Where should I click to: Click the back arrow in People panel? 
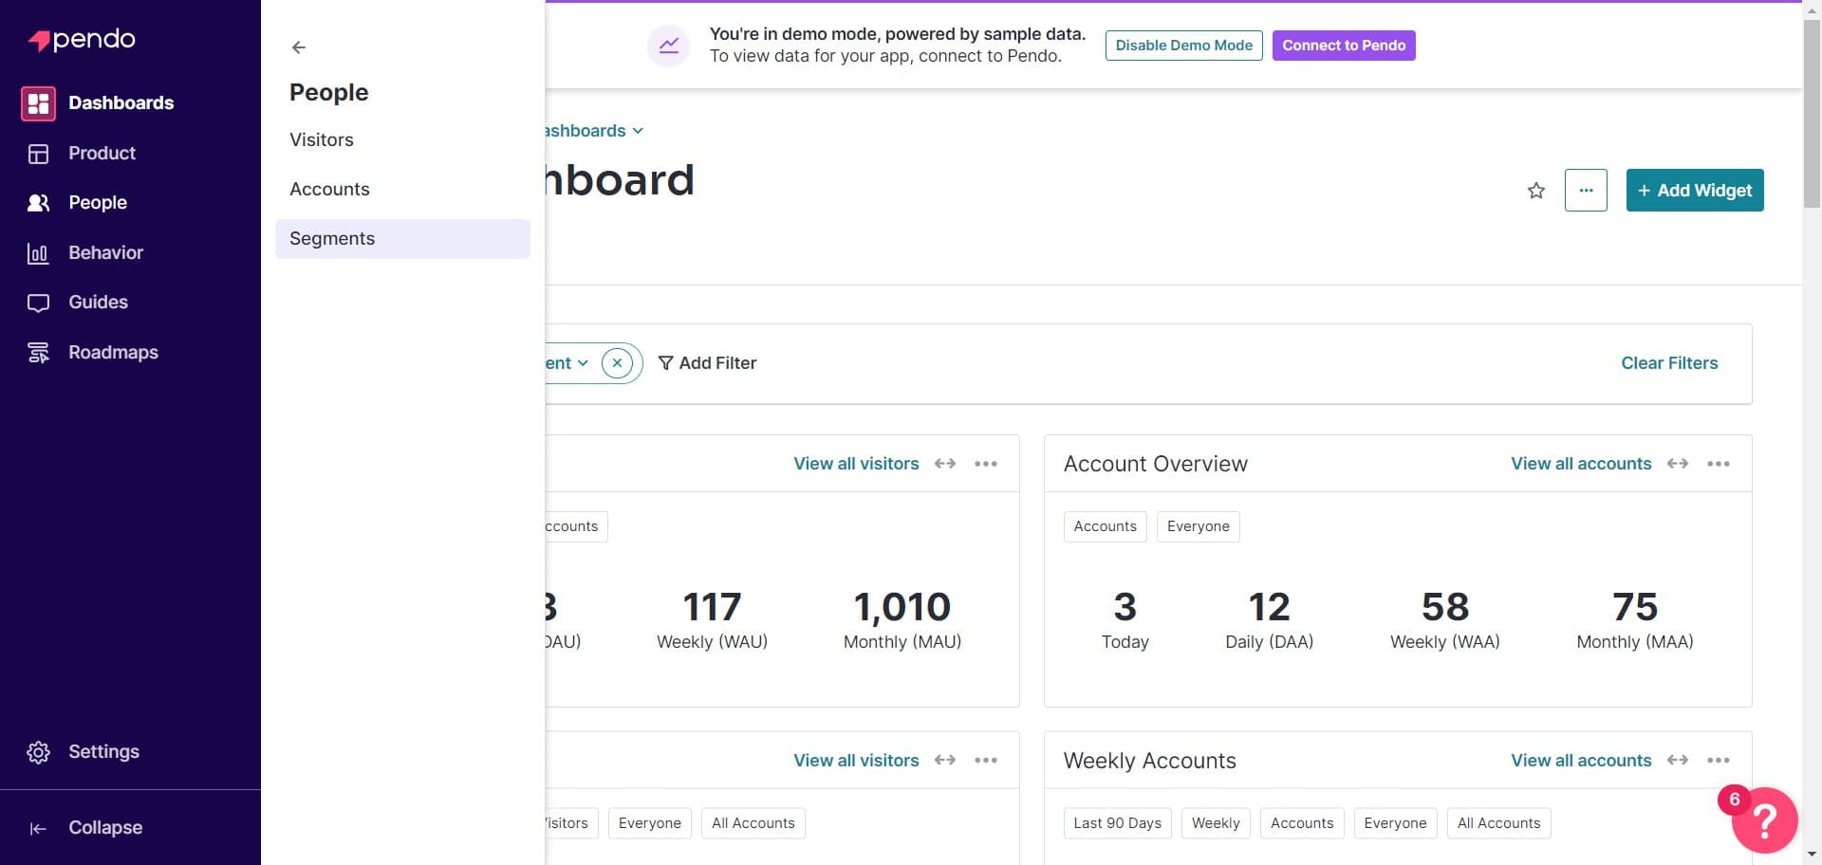point(299,47)
